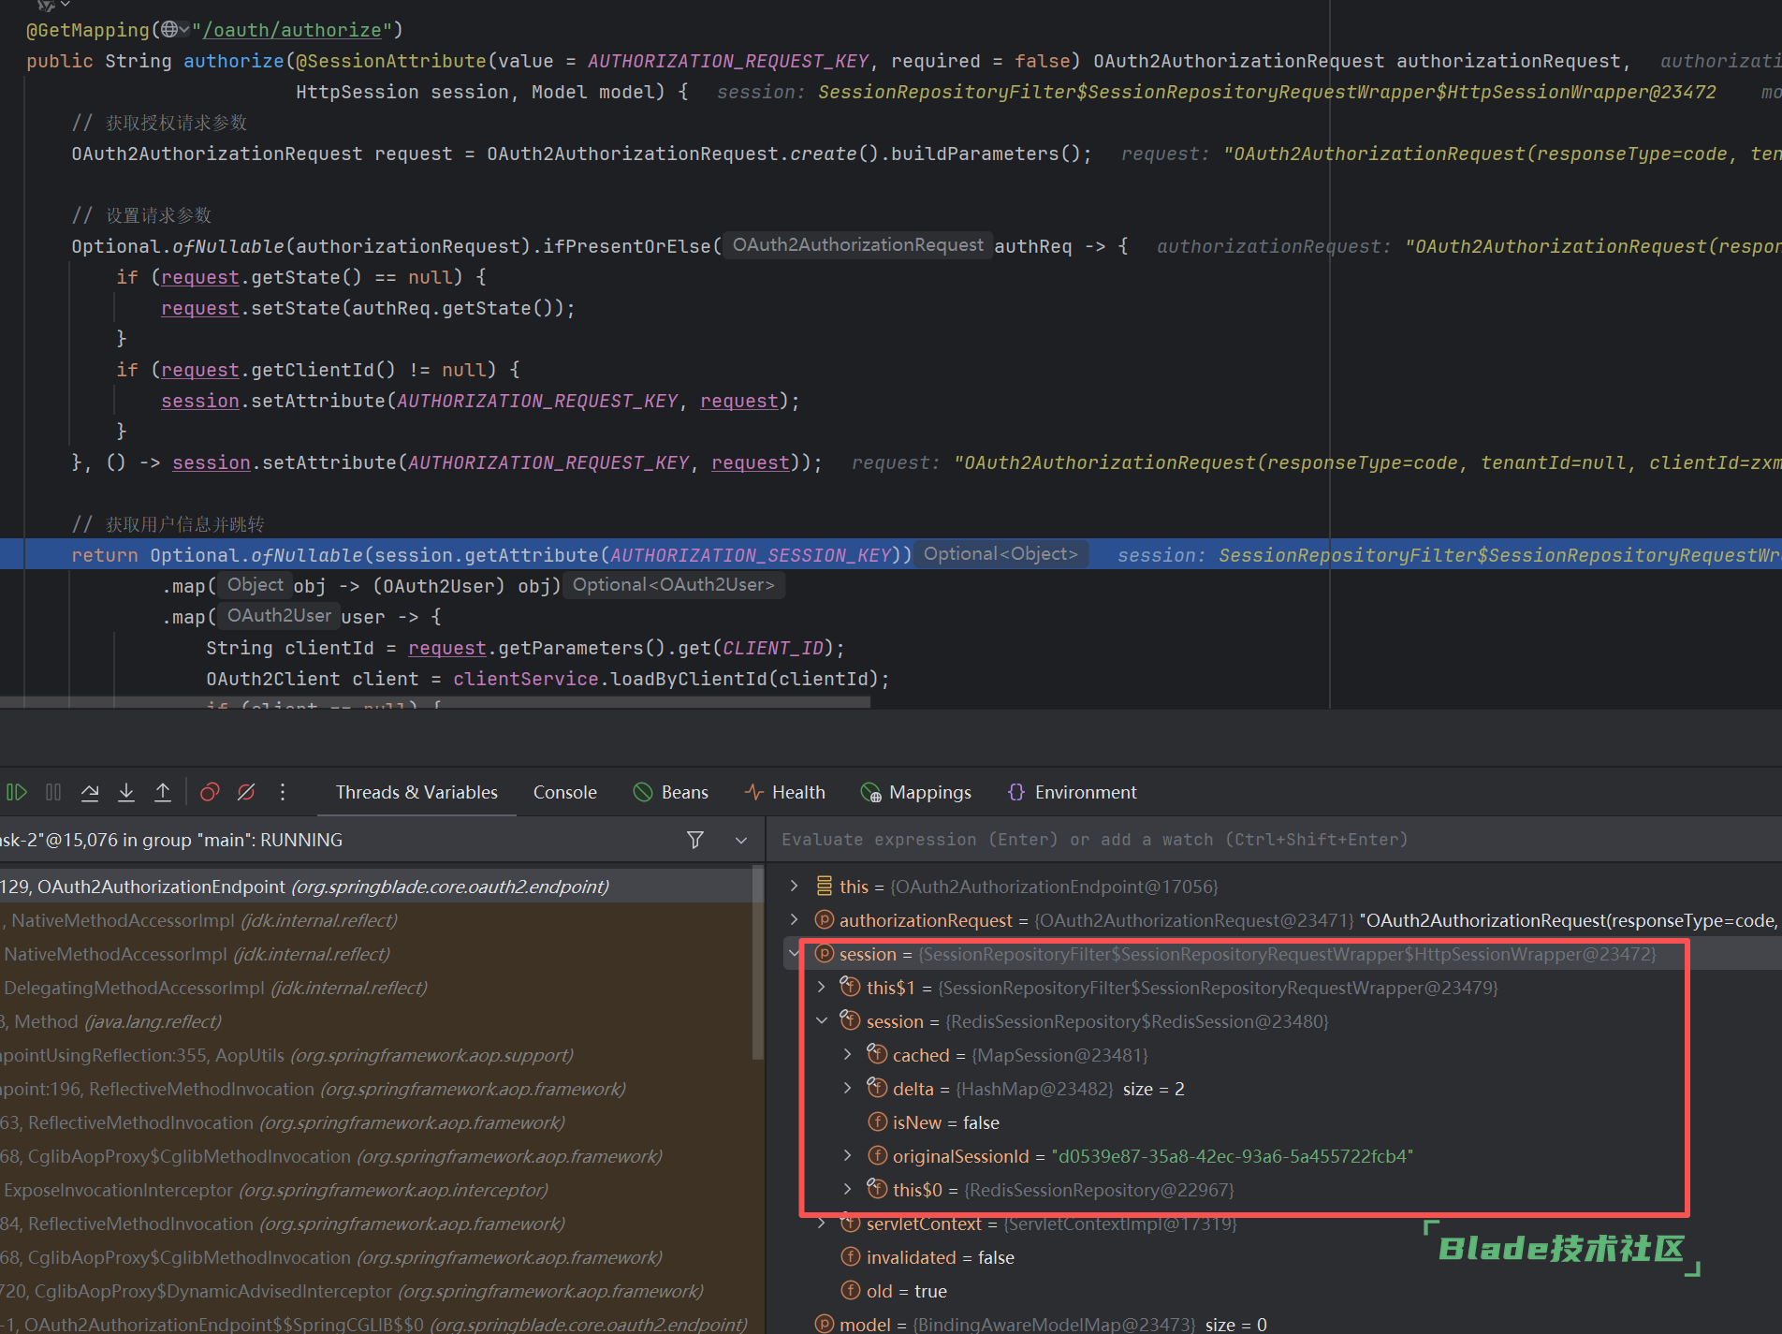
Task: Expand the this$0 RedisSessionRepository field
Action: coord(848,1189)
